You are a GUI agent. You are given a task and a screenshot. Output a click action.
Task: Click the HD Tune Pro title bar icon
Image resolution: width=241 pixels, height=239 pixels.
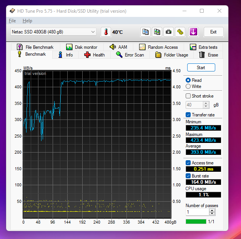[12, 11]
